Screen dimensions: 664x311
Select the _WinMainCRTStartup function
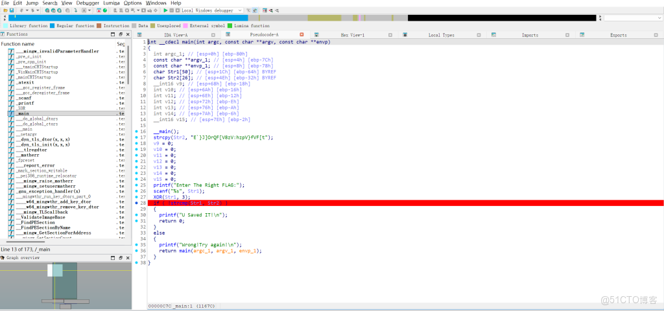[x=67, y=72]
